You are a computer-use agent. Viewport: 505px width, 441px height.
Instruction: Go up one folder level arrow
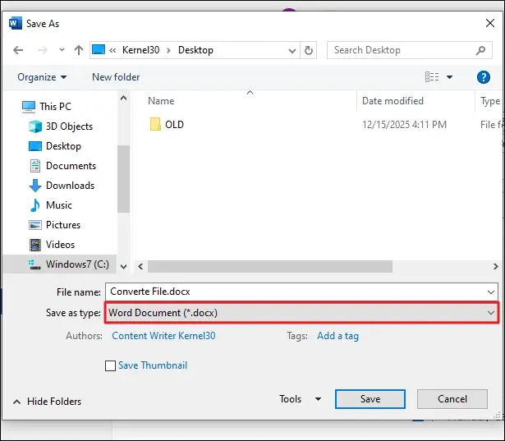click(79, 50)
